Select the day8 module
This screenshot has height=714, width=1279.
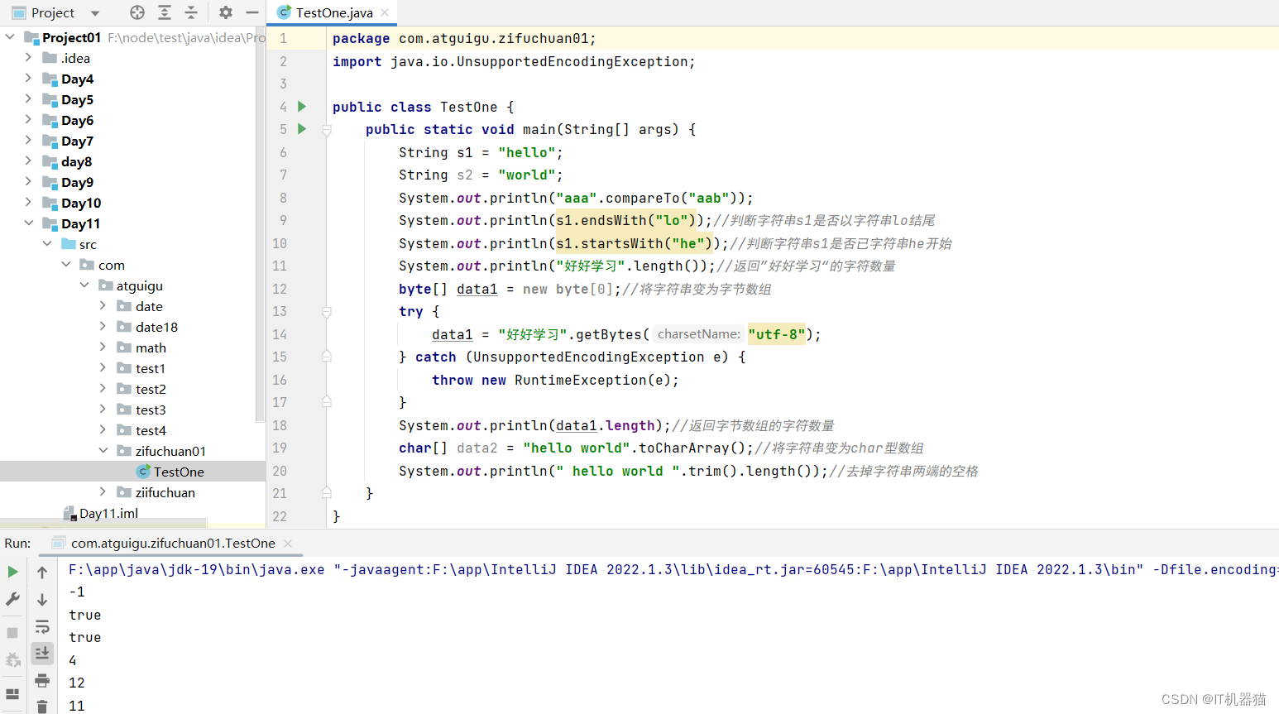pos(76,161)
